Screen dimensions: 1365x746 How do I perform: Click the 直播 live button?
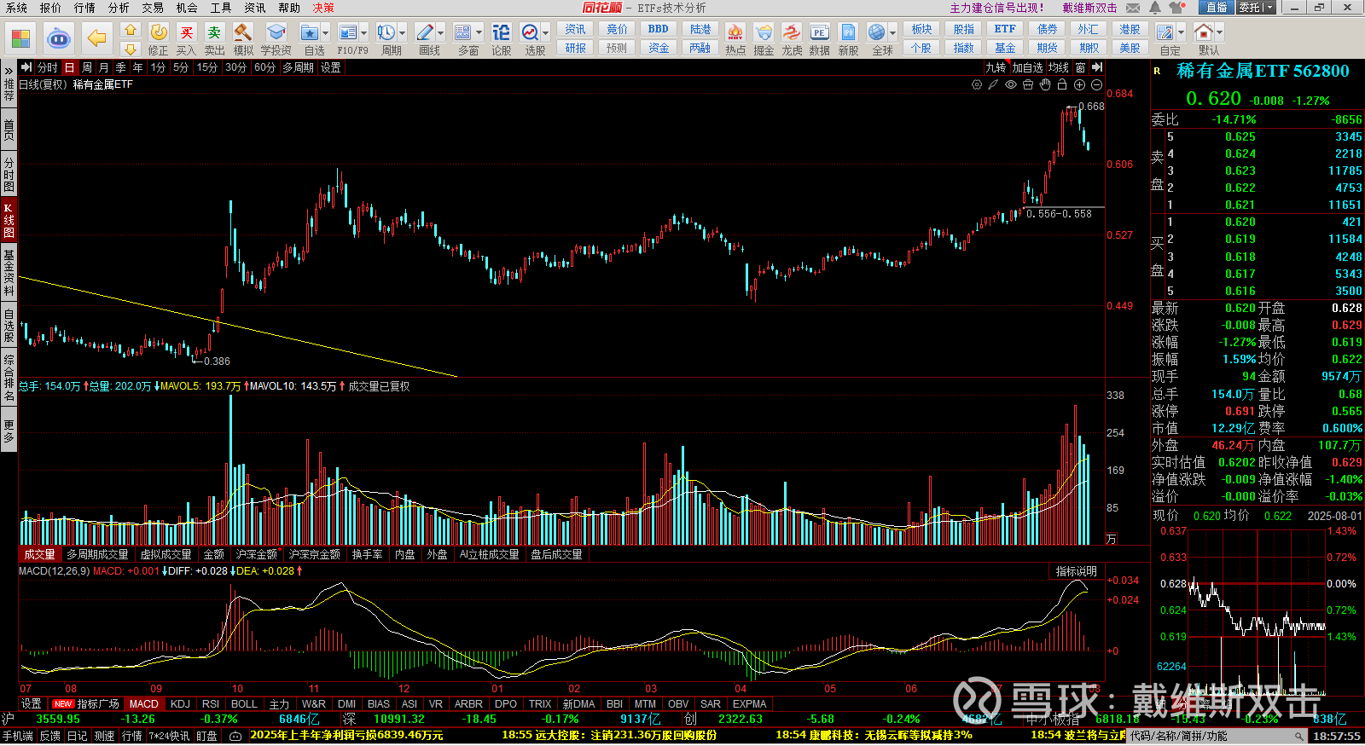click(x=1217, y=8)
